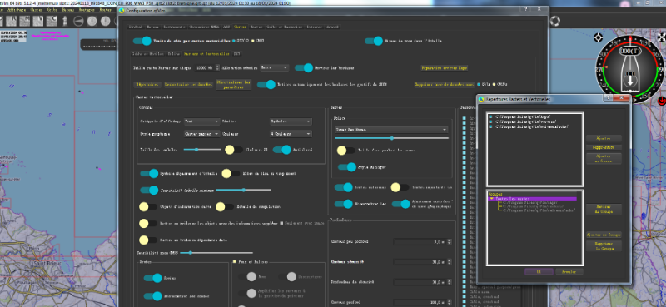Toggle the Ondes switch
The width and height of the screenshot is (666, 307).
152,278
